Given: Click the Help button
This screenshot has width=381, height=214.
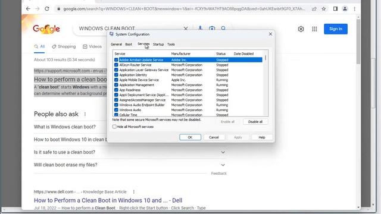Looking at the screenshot, I should coord(262,137).
